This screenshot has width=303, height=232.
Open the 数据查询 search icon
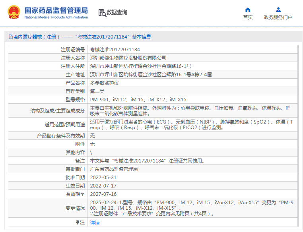tap(102, 13)
